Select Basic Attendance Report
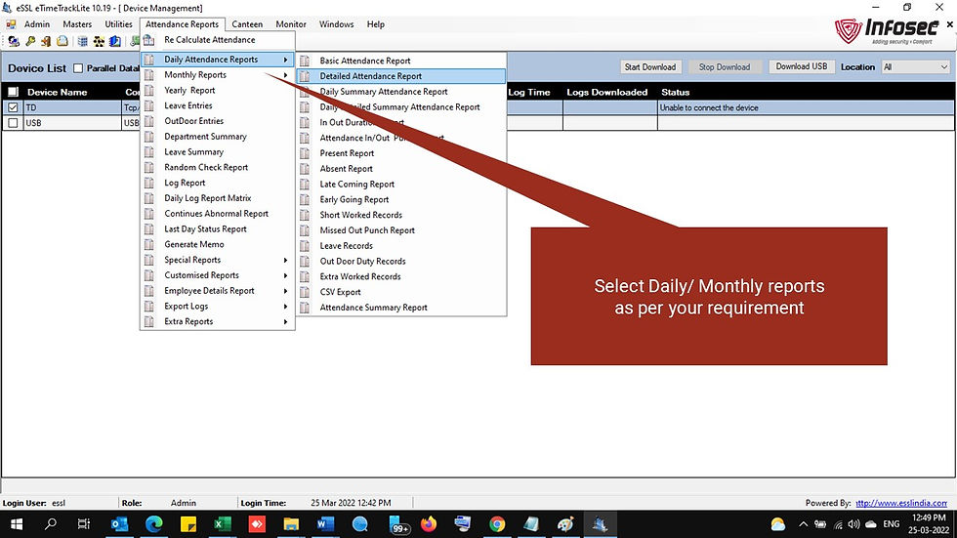Screen dimensions: 957x538 (x=401, y=61)
